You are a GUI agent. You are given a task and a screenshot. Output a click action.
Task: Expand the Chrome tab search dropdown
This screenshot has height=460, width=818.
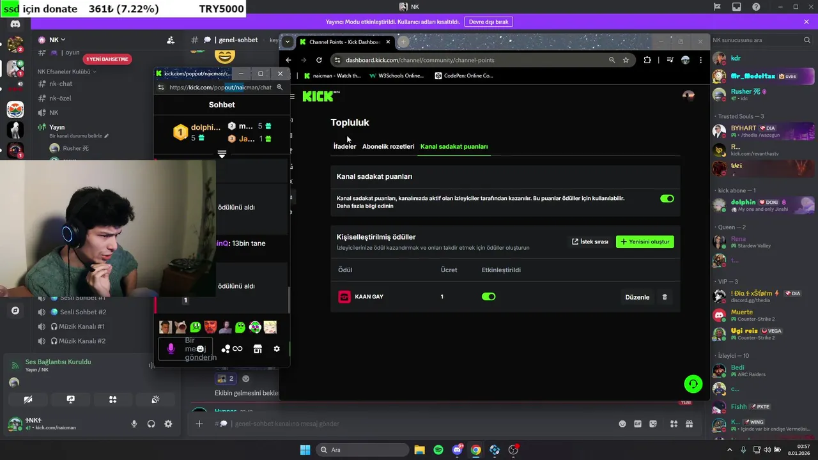pyautogui.click(x=288, y=42)
